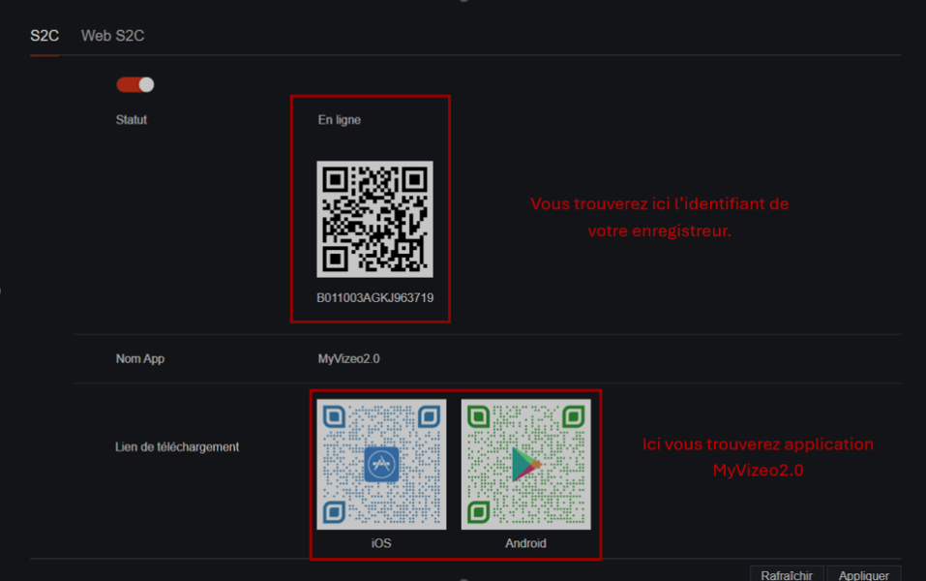Click the Google Play icon in Android QR

(x=525, y=464)
